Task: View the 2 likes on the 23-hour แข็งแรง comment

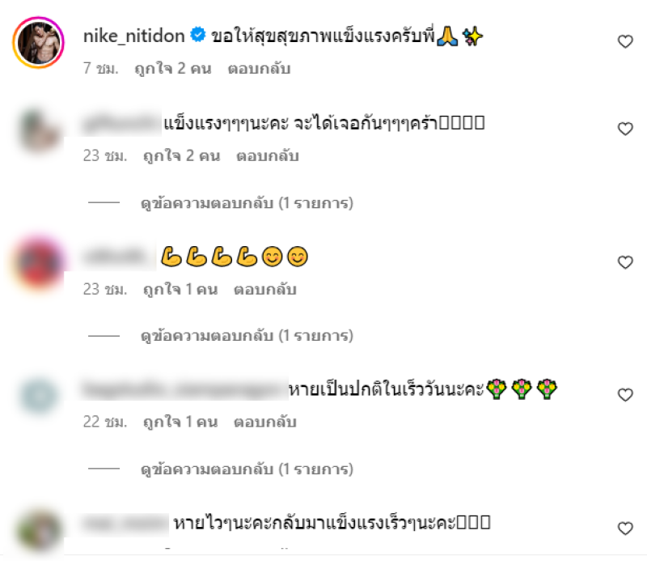Action: [x=181, y=156]
